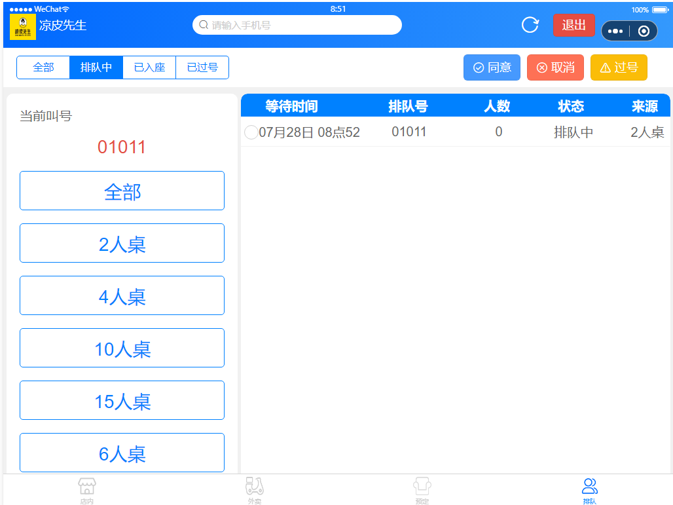Select the 排队中 tab

[96, 67]
